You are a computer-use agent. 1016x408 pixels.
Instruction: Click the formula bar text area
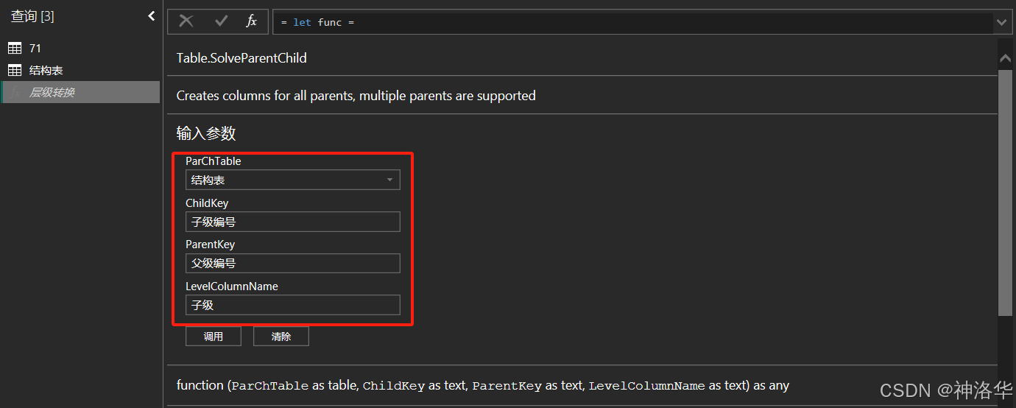pyautogui.click(x=633, y=22)
